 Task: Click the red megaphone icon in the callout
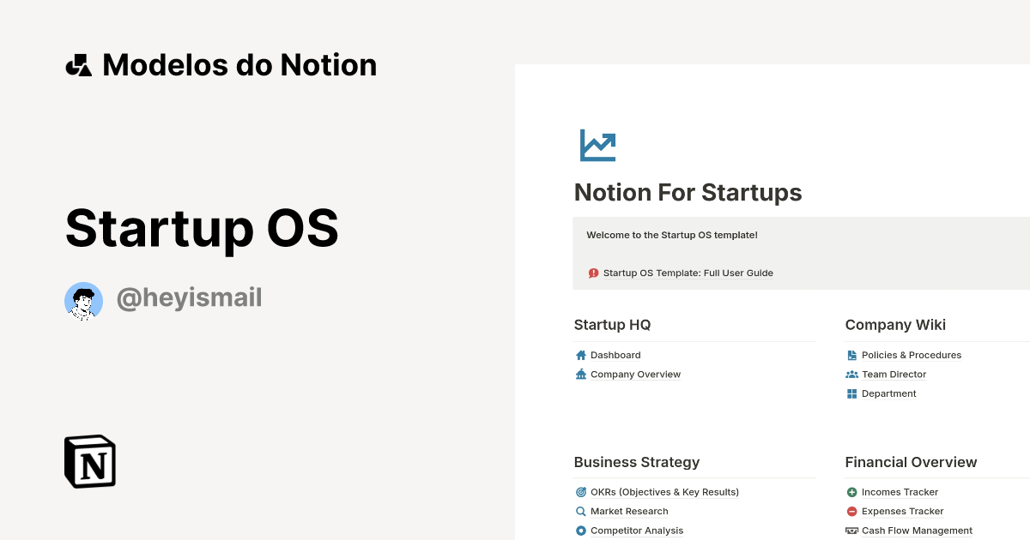[593, 273]
